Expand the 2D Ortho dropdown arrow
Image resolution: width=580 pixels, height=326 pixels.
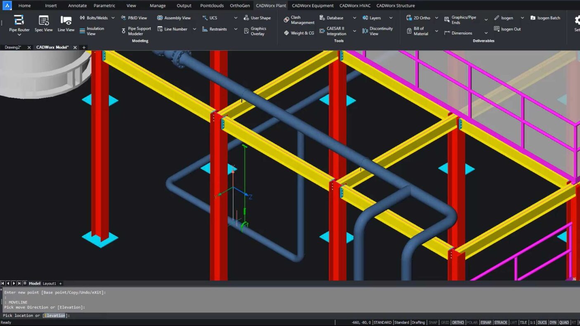point(436,18)
